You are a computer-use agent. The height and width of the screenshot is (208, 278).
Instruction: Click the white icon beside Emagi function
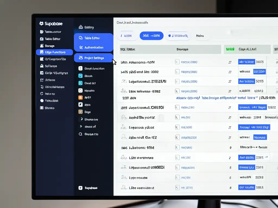coord(80,69)
